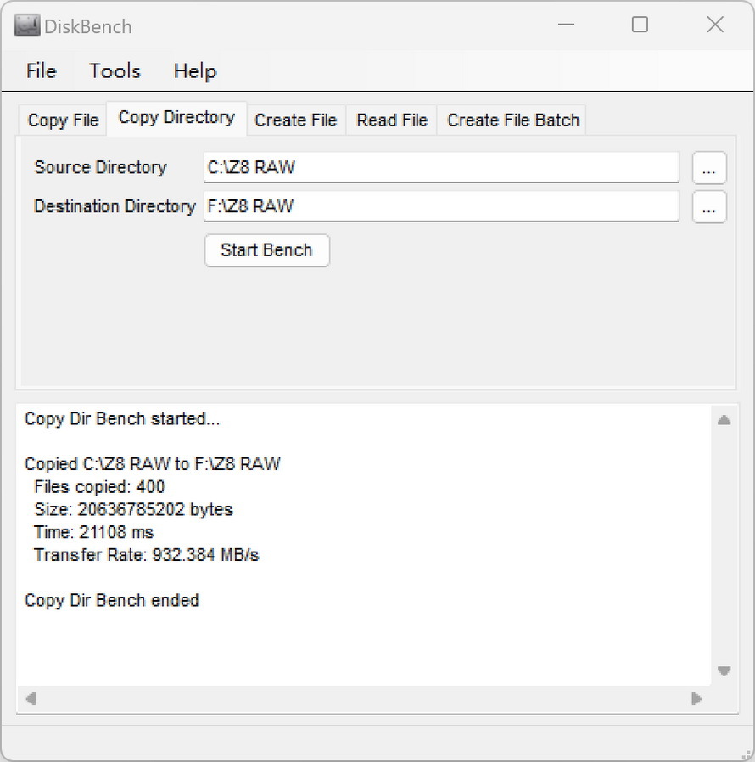755x762 pixels.
Task: Click the log scroll right arrow
Action: (696, 699)
